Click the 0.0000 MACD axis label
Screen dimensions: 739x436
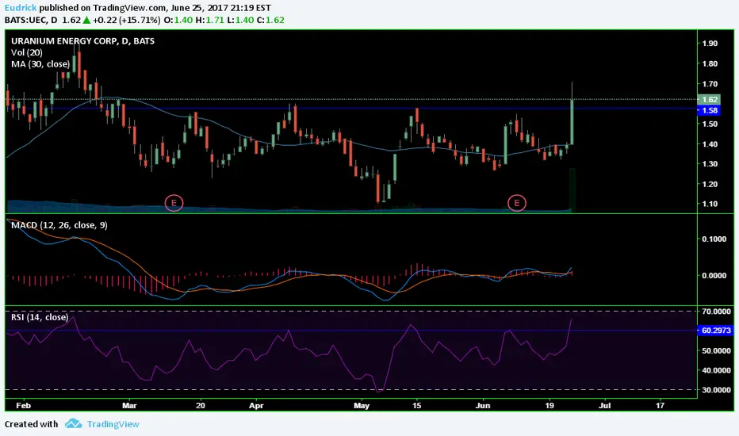click(x=714, y=275)
